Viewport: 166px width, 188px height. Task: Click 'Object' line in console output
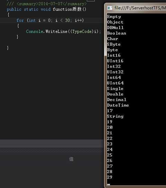115,22
